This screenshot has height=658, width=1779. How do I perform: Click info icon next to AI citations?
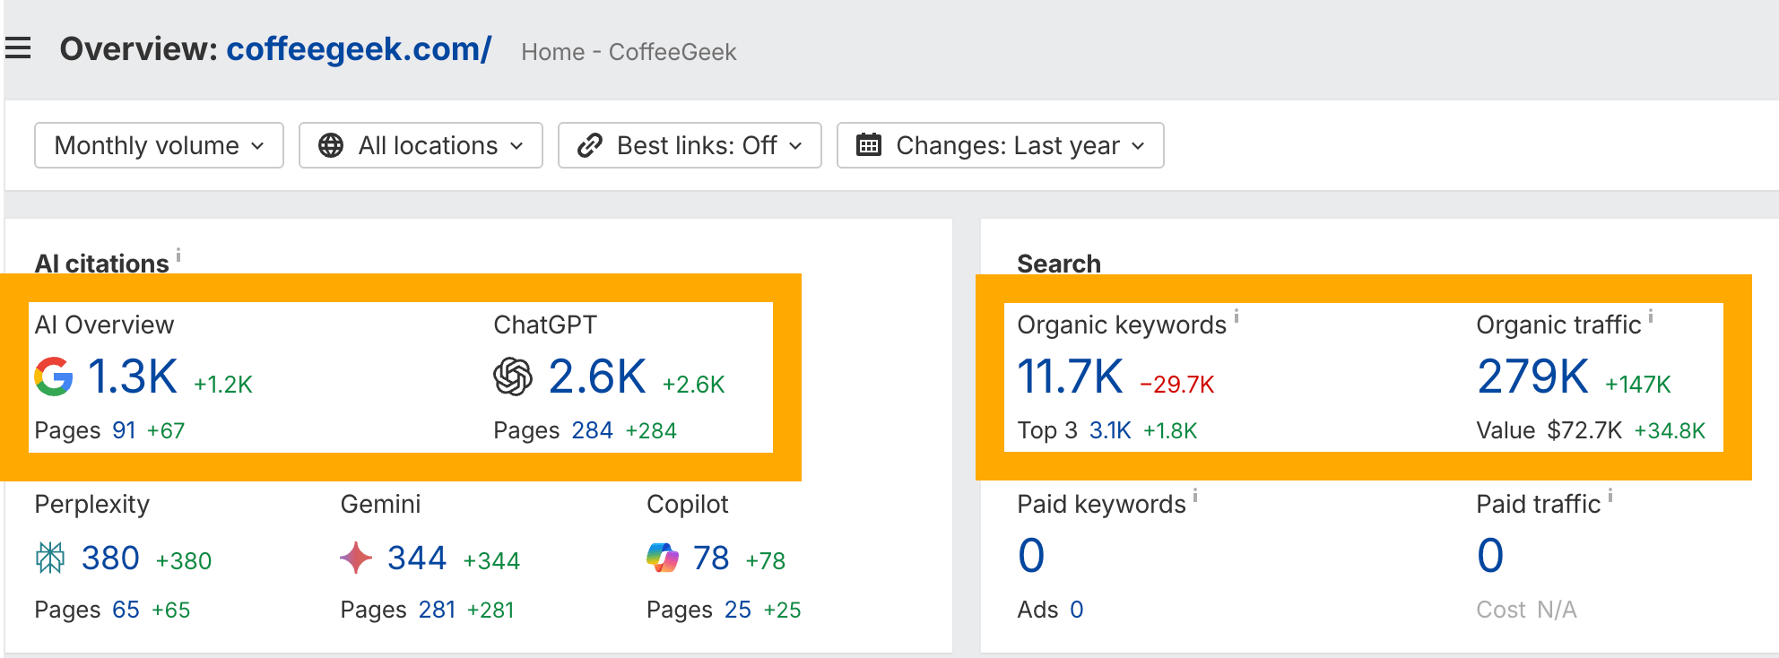[x=178, y=255]
